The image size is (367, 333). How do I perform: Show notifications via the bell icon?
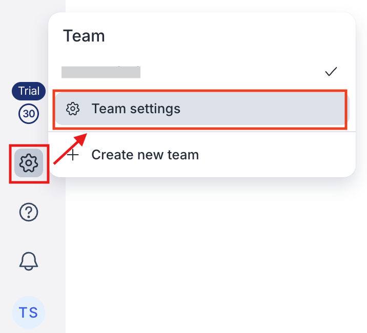click(x=29, y=261)
